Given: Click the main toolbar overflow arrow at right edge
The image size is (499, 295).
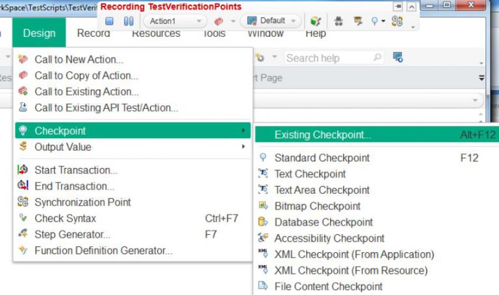Looking at the screenshot, I should (481, 63).
